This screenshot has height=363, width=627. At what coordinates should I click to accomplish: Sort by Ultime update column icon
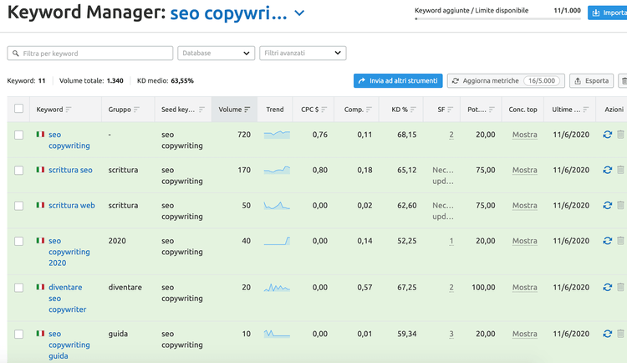coord(586,110)
